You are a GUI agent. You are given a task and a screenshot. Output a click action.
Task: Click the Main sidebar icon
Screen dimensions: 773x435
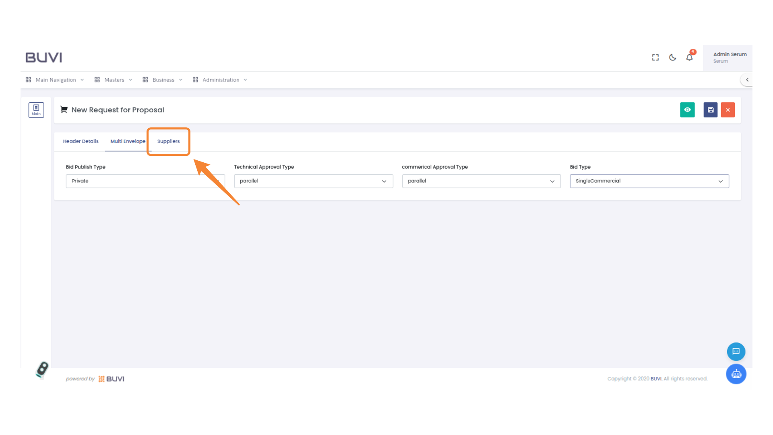tap(36, 110)
